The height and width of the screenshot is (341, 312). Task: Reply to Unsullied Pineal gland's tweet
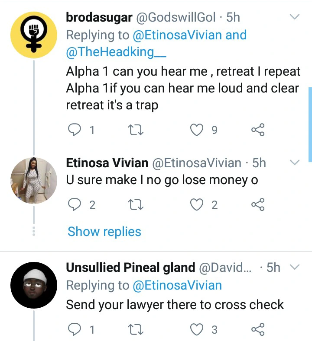coord(75,330)
